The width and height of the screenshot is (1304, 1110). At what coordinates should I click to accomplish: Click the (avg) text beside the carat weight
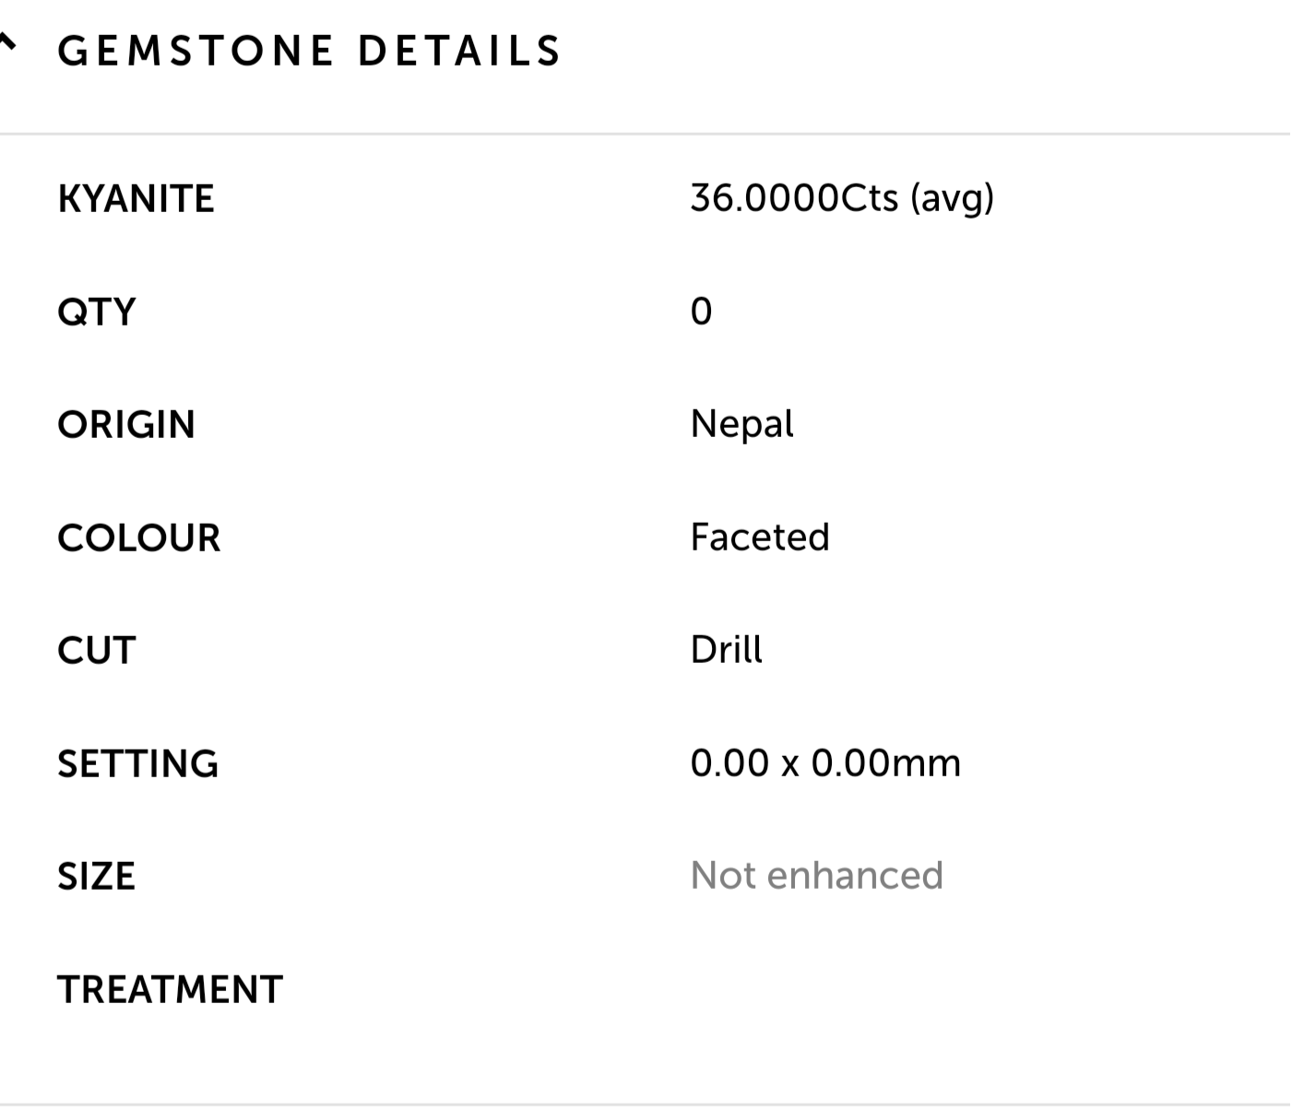(953, 199)
